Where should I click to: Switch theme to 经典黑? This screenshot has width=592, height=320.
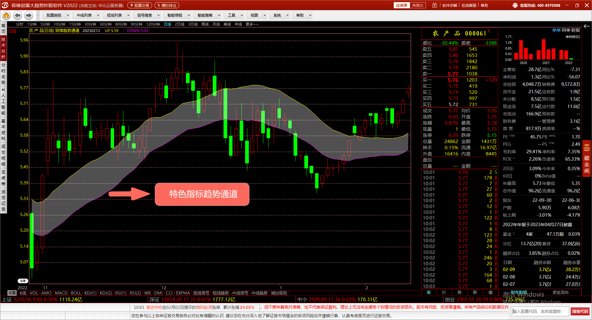tap(401, 5)
